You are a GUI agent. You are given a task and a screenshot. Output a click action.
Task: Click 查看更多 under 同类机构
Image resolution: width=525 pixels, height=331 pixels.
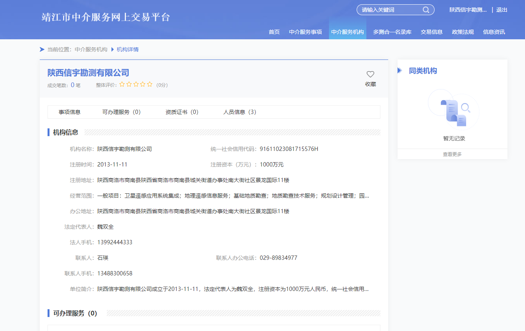tap(452, 154)
